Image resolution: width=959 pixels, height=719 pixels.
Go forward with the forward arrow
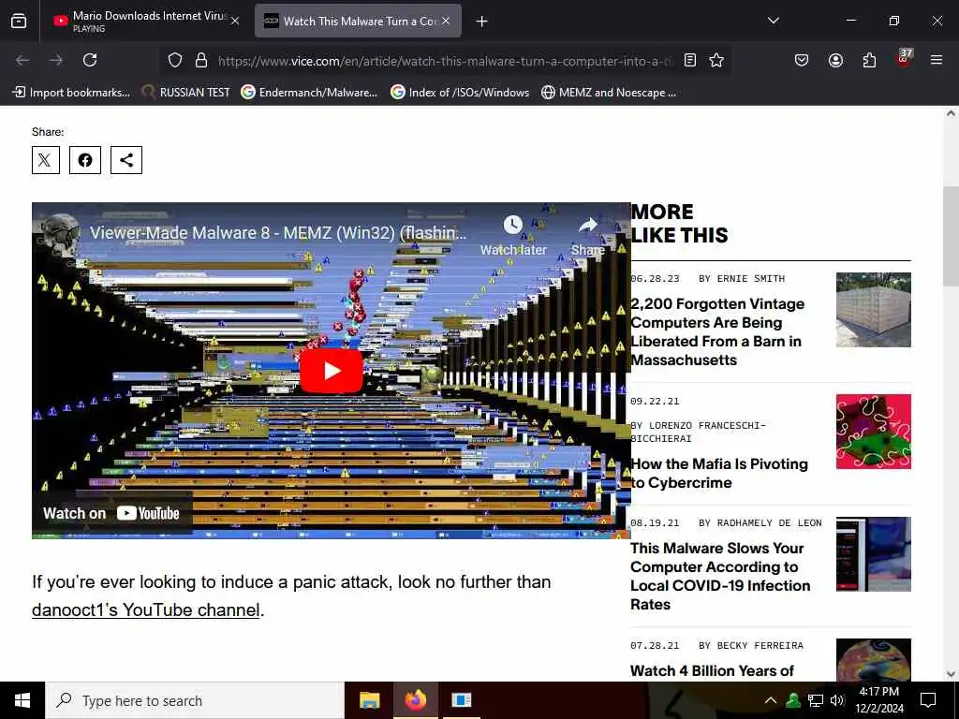[x=56, y=60]
